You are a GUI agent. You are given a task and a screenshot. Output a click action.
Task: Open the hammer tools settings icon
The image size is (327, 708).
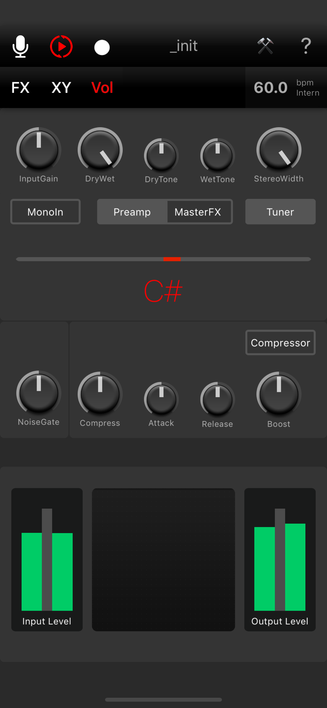(265, 46)
